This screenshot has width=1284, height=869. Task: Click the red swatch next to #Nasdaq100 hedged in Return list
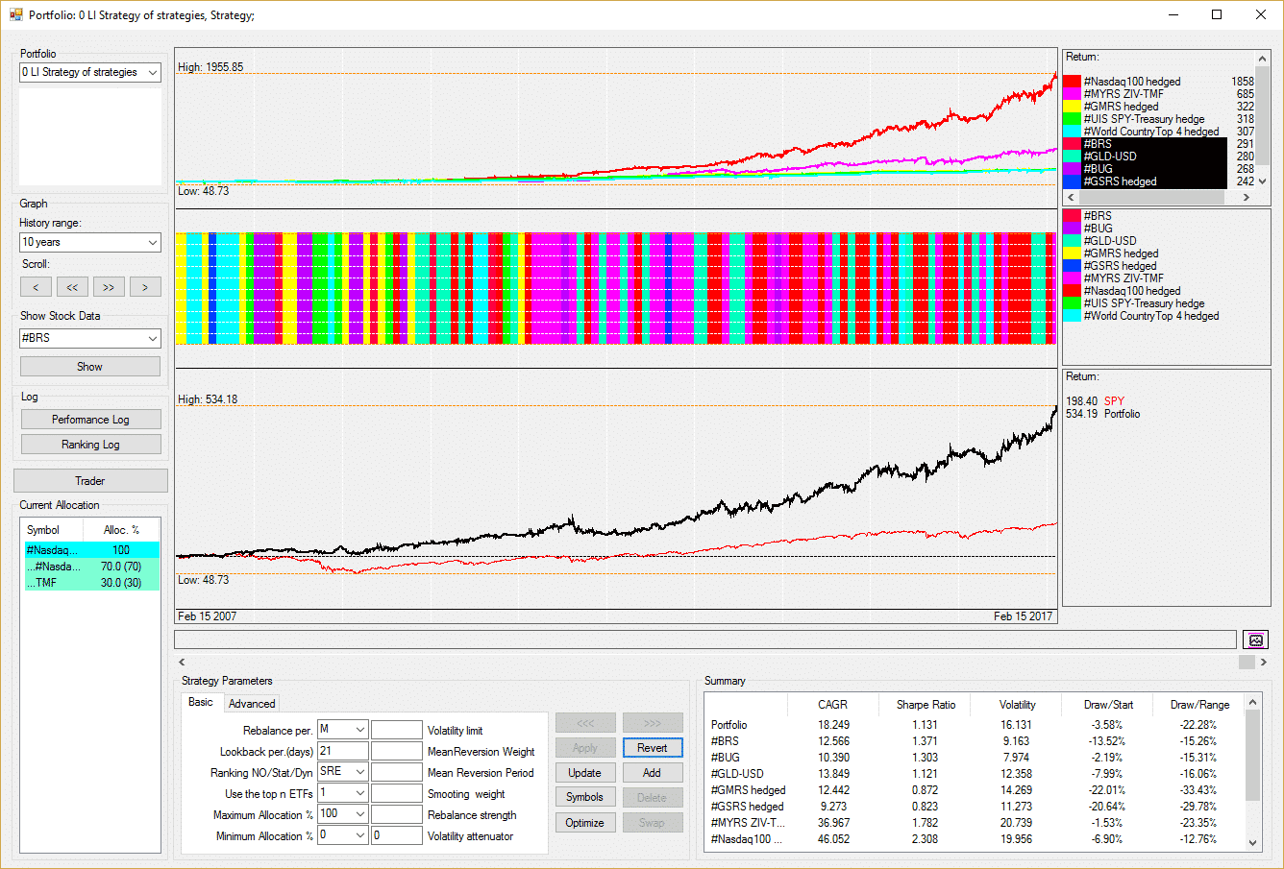[x=1073, y=83]
